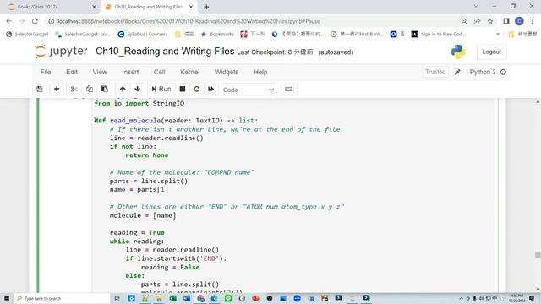Viewport: 541px width, 304px height.
Task: Open Task View on the taskbar
Action: [x=117, y=298]
